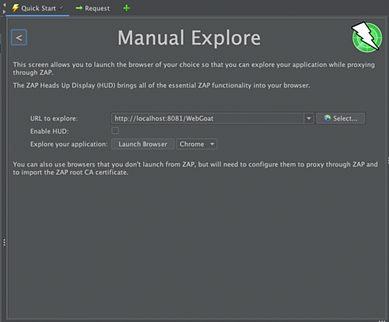Click the green arrow Request icon
This screenshot has height=322, width=389.
coord(79,8)
